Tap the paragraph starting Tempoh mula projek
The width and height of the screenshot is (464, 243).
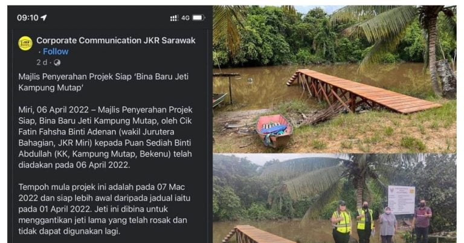104,209
